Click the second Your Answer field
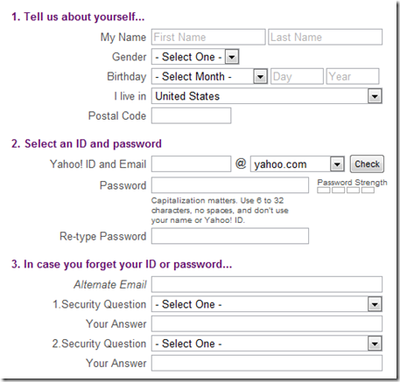The image size is (400, 382). pyautogui.click(x=267, y=363)
